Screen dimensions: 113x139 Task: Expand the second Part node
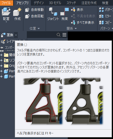1,77
